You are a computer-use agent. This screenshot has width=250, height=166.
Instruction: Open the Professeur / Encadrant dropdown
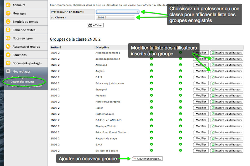[117, 12]
